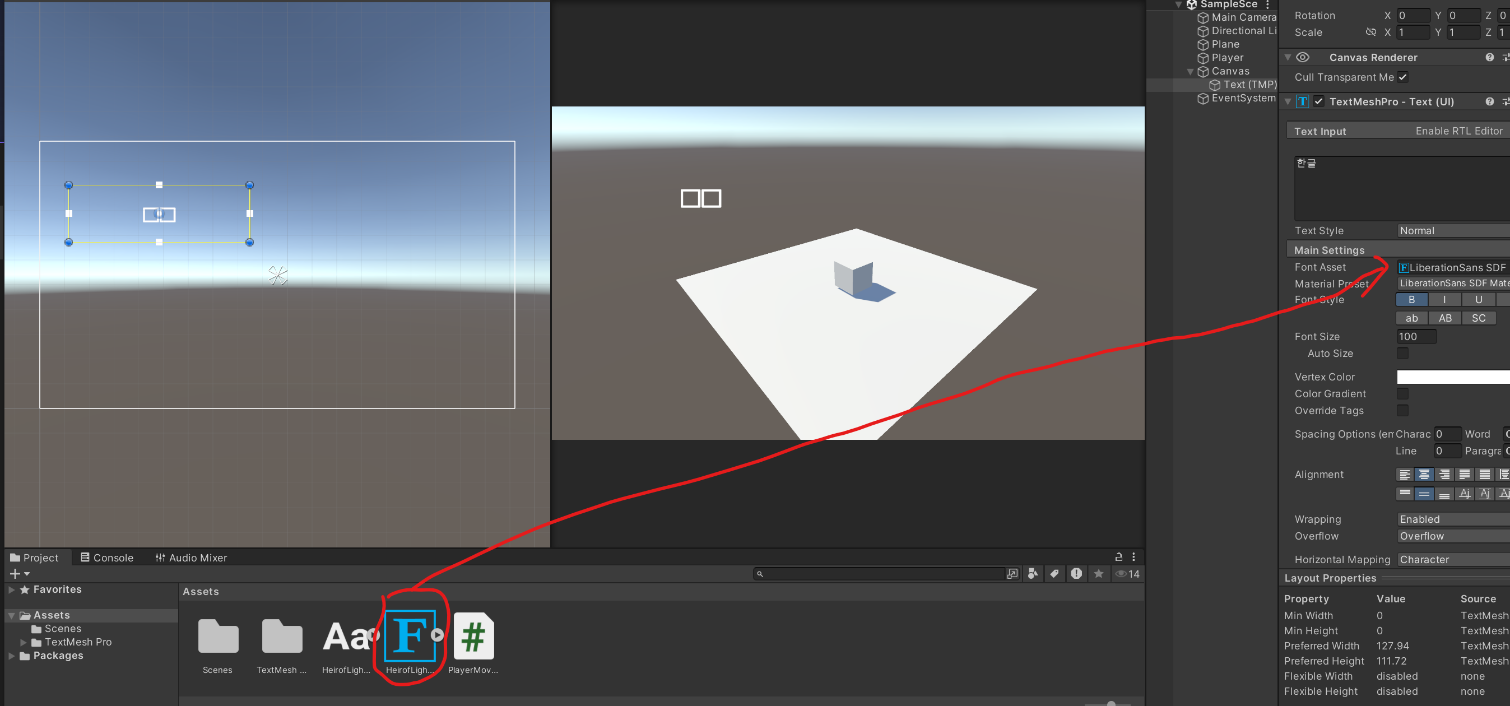
Task: Collapse the Canvas hierarchy item
Action: [1190, 72]
